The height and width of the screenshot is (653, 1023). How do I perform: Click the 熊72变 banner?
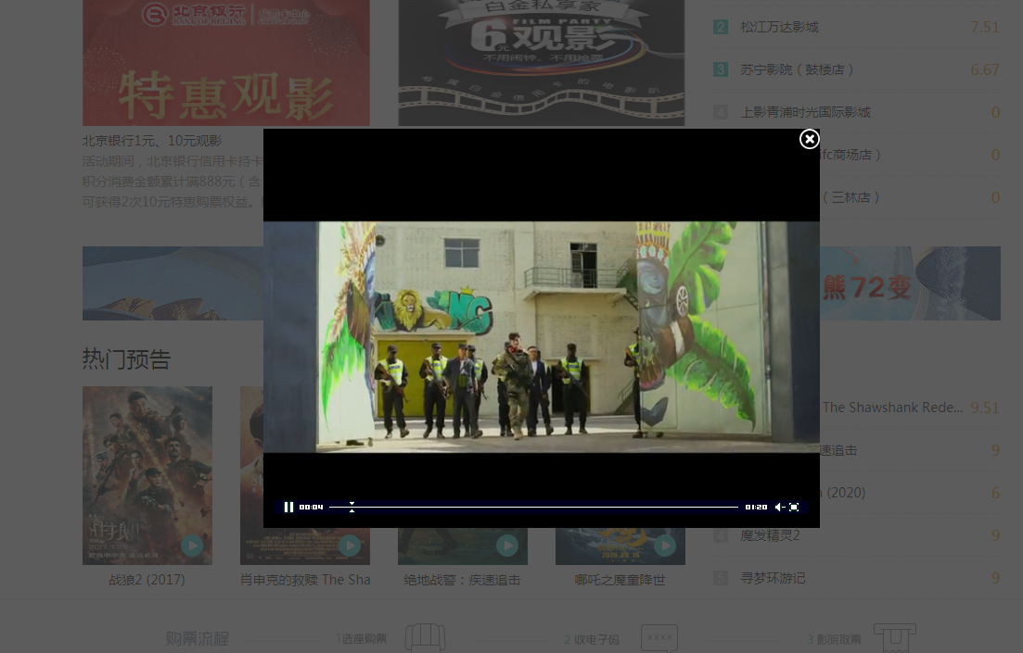(x=910, y=283)
